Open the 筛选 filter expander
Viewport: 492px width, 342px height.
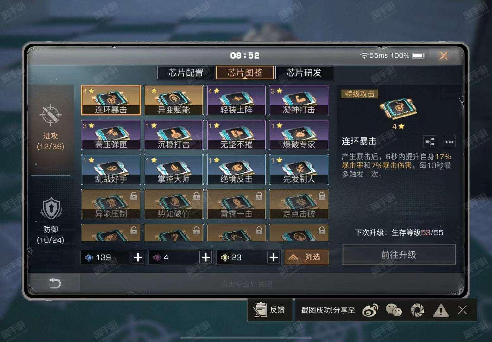coord(306,257)
